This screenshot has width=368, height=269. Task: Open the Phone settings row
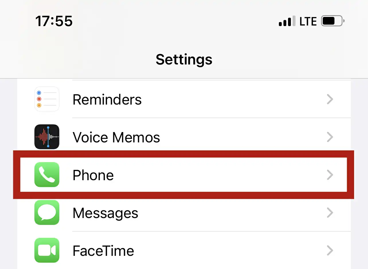[x=183, y=175]
